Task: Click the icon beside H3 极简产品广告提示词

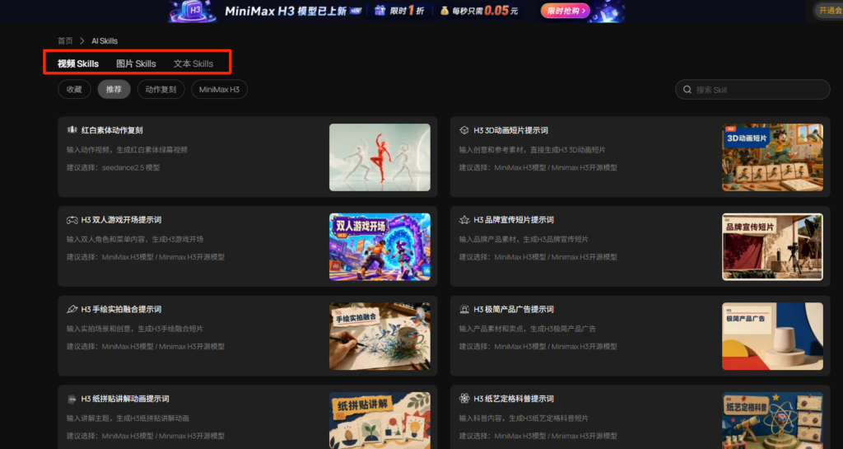Action: point(464,309)
